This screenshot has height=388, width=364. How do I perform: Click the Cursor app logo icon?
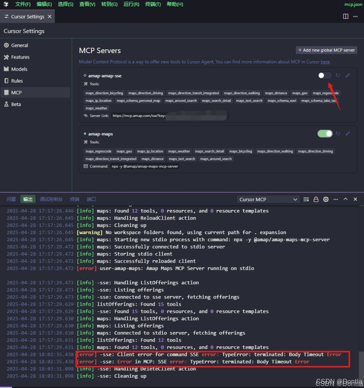tap(6, 4)
